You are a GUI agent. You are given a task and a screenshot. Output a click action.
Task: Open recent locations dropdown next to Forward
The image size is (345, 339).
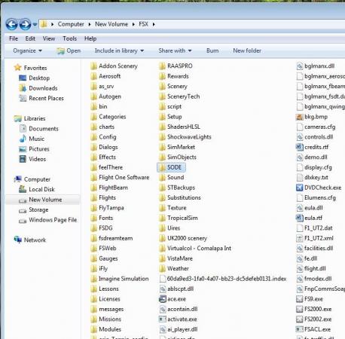[35, 25]
